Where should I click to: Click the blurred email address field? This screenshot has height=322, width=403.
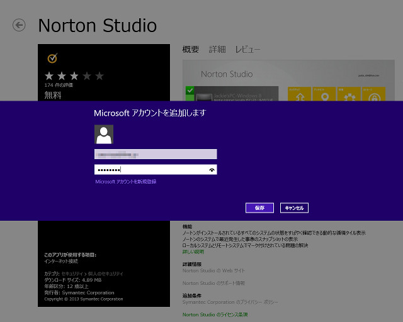click(x=156, y=154)
